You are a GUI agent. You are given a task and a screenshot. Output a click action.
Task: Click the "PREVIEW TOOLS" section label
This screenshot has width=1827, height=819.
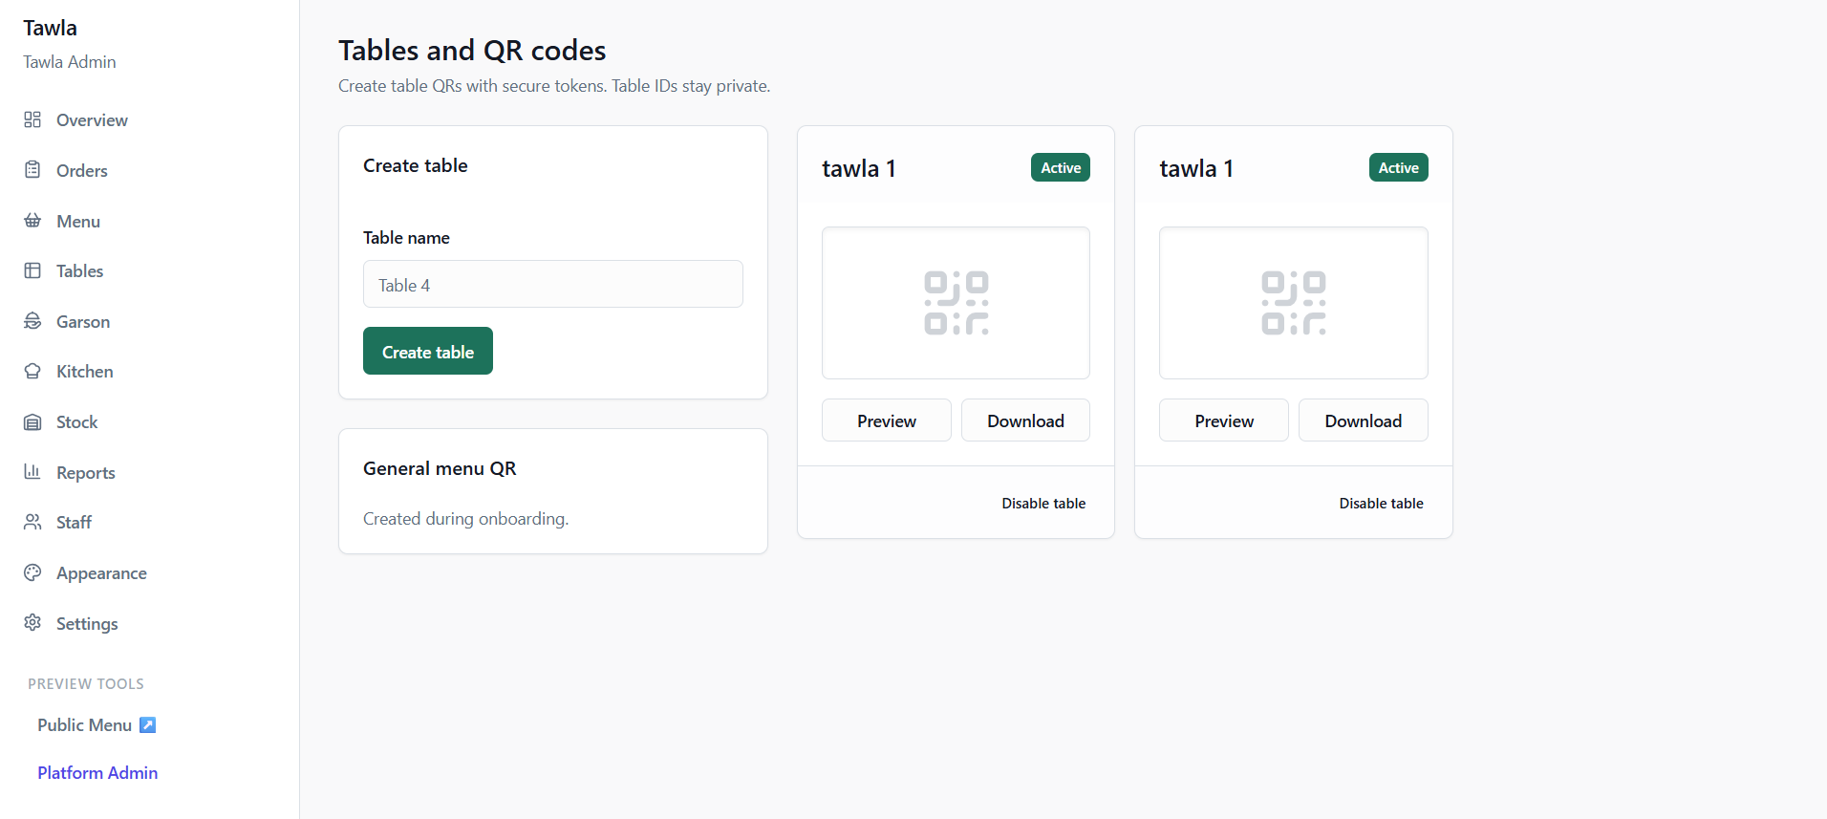86,683
